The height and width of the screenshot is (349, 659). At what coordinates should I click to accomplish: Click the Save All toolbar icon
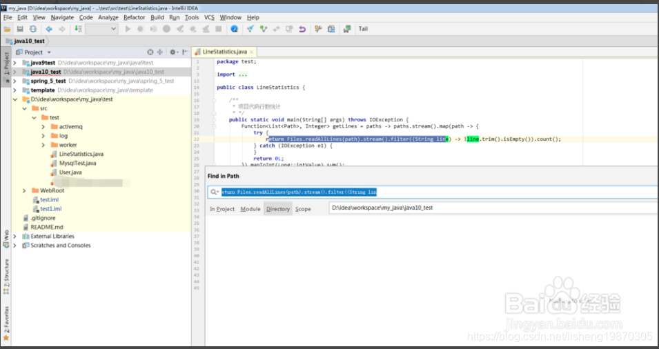pyautogui.click(x=20, y=29)
